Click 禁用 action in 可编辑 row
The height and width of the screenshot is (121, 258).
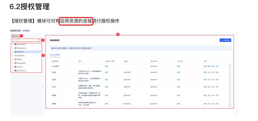click(217, 95)
